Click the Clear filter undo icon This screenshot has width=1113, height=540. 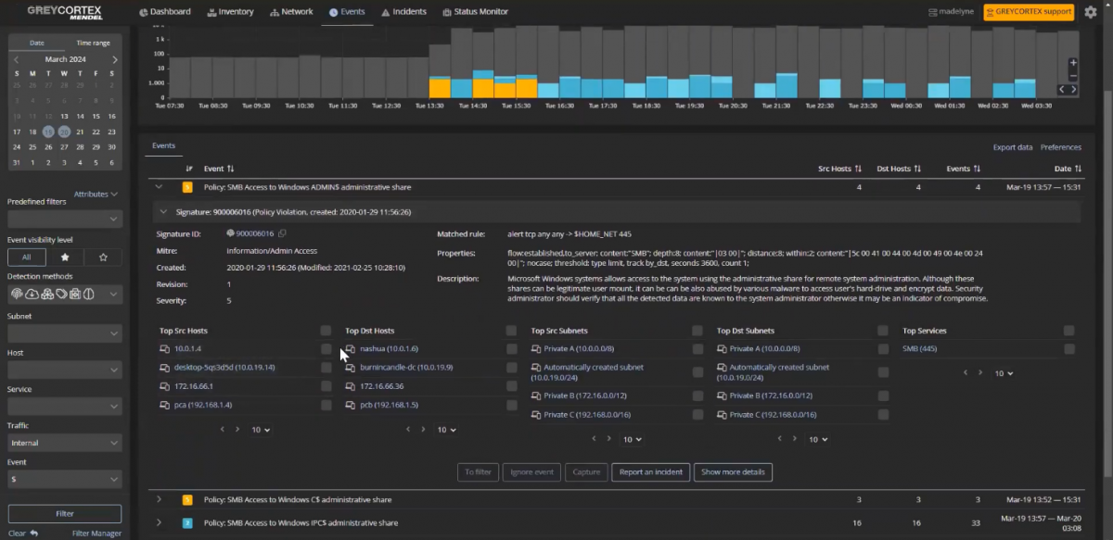tap(34, 534)
